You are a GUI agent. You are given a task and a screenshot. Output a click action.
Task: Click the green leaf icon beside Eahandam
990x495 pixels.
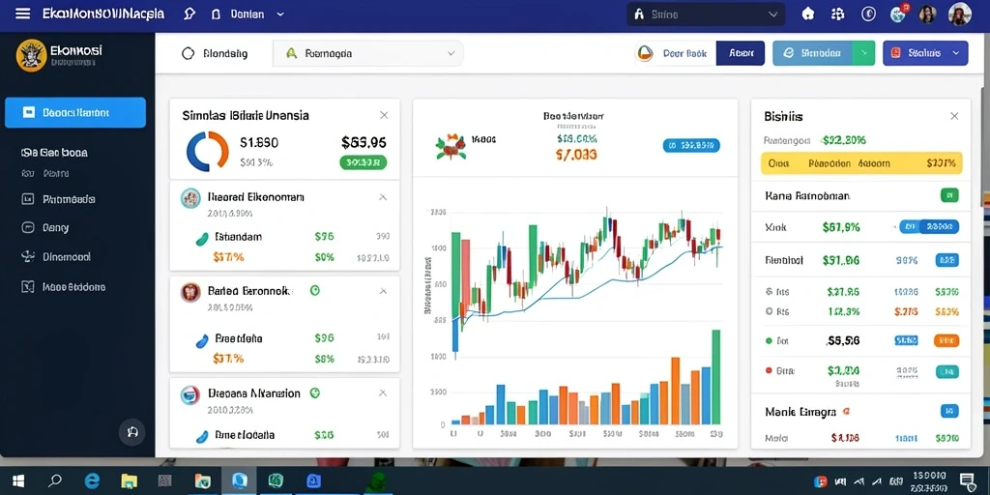pos(202,239)
